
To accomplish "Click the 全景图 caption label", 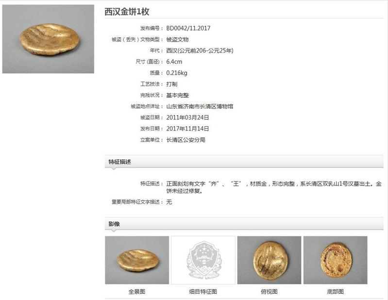I will pyautogui.click(x=137, y=292).
